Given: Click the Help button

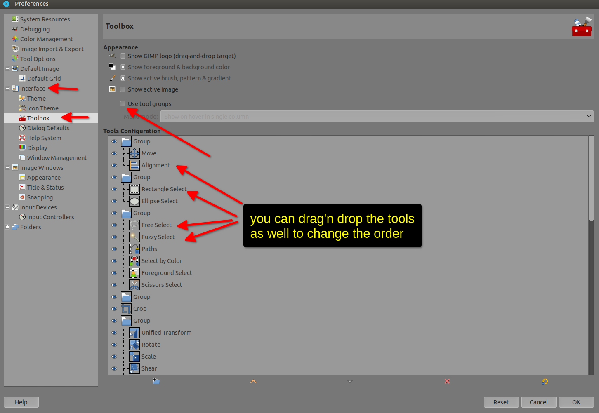Looking at the screenshot, I should click(x=21, y=402).
